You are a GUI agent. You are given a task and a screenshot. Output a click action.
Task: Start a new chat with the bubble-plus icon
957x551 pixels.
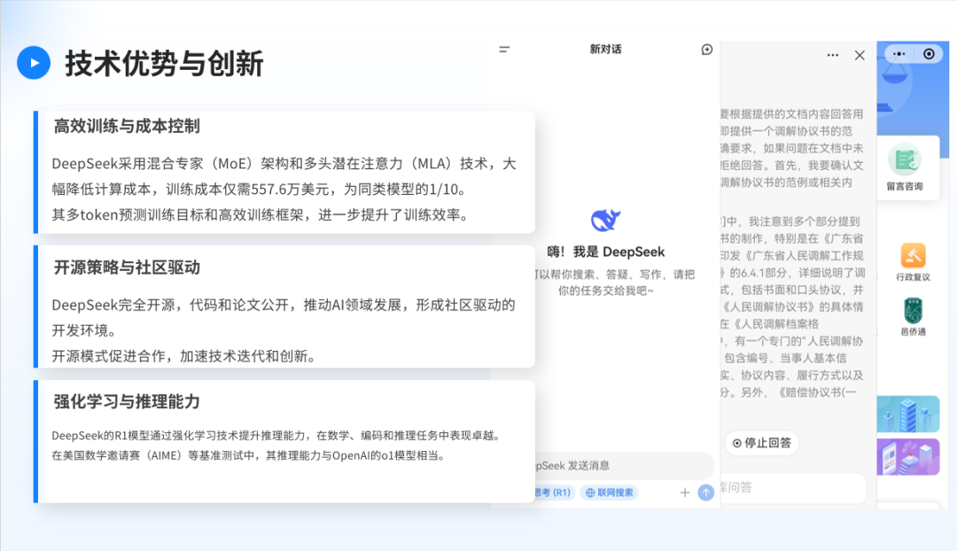[x=706, y=50]
